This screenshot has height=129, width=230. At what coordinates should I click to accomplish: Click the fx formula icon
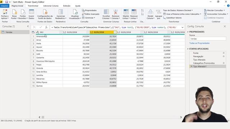coord(46,27)
